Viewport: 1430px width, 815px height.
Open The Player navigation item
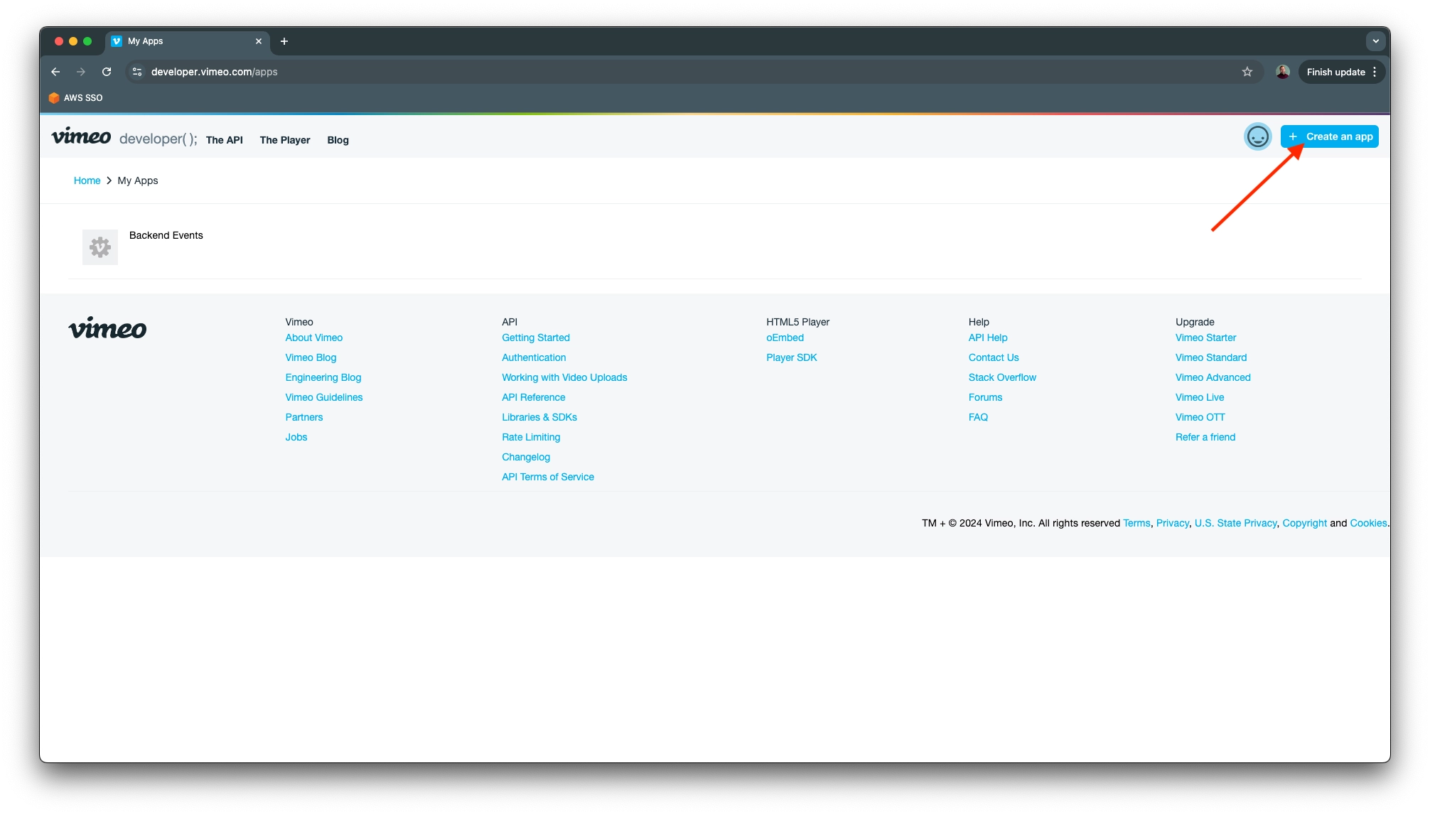coord(284,140)
